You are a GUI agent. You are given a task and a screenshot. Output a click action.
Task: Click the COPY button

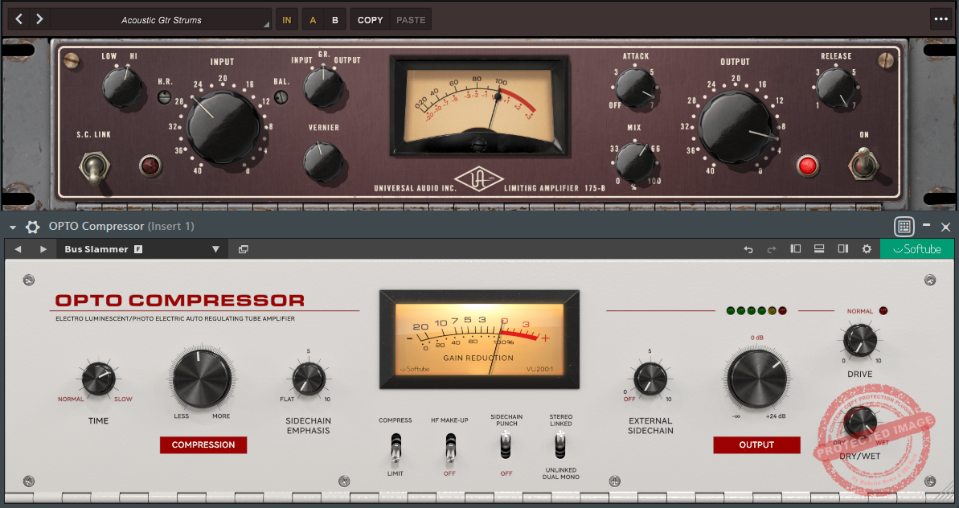pyautogui.click(x=370, y=20)
